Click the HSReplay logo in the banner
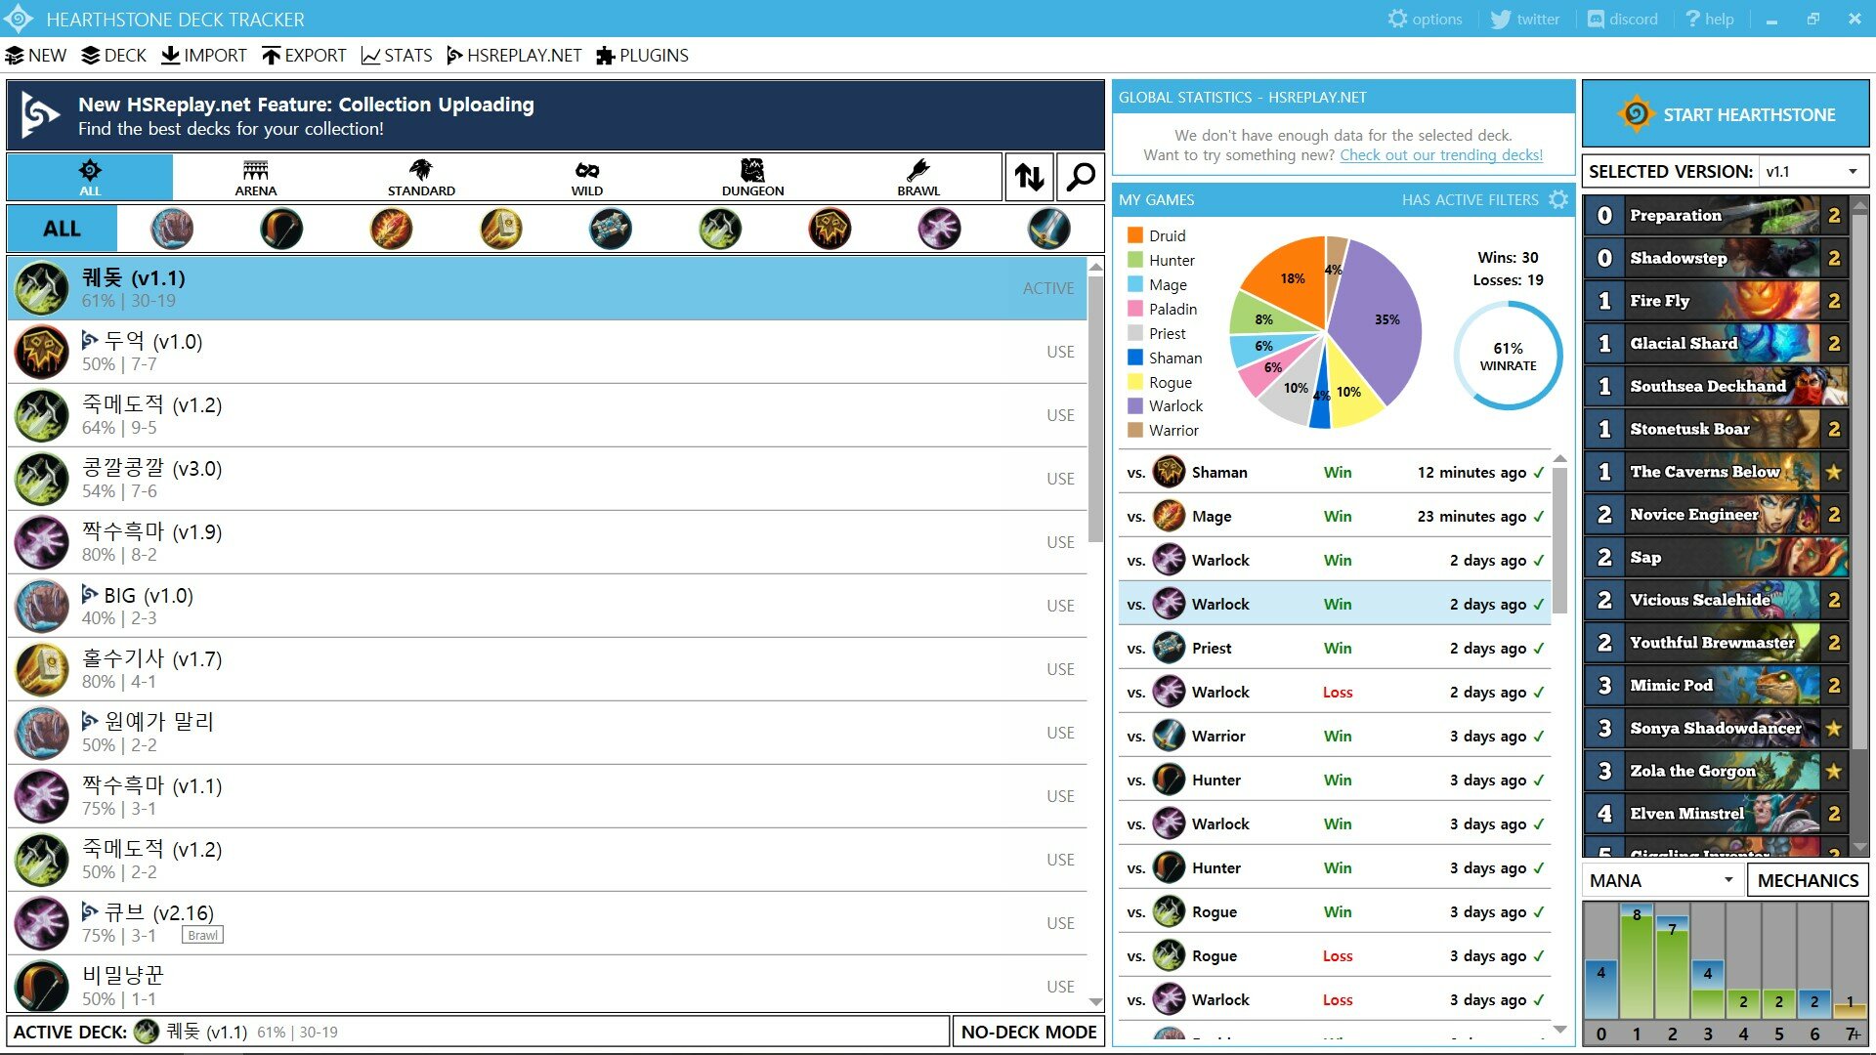The image size is (1876, 1055). (x=40, y=115)
